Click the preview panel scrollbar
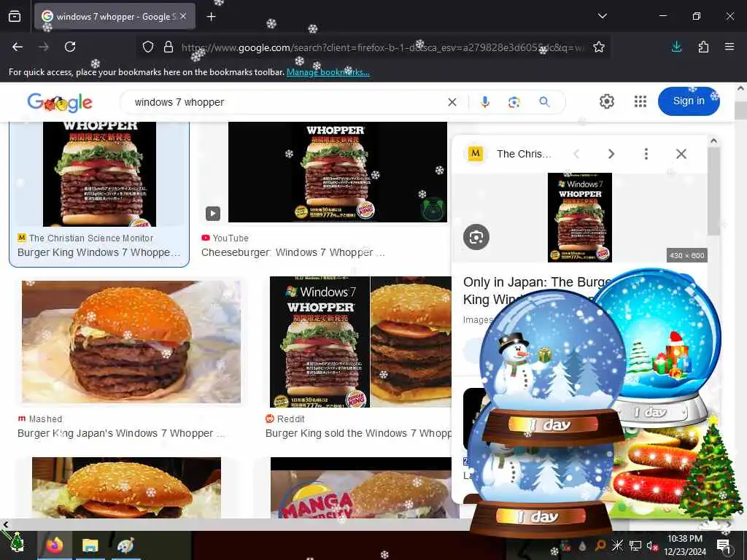The image size is (747, 560). tap(713, 192)
